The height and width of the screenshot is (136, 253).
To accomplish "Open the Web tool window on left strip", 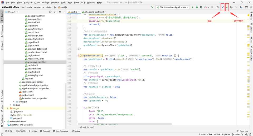I will pyautogui.click(x=2, y=109).
